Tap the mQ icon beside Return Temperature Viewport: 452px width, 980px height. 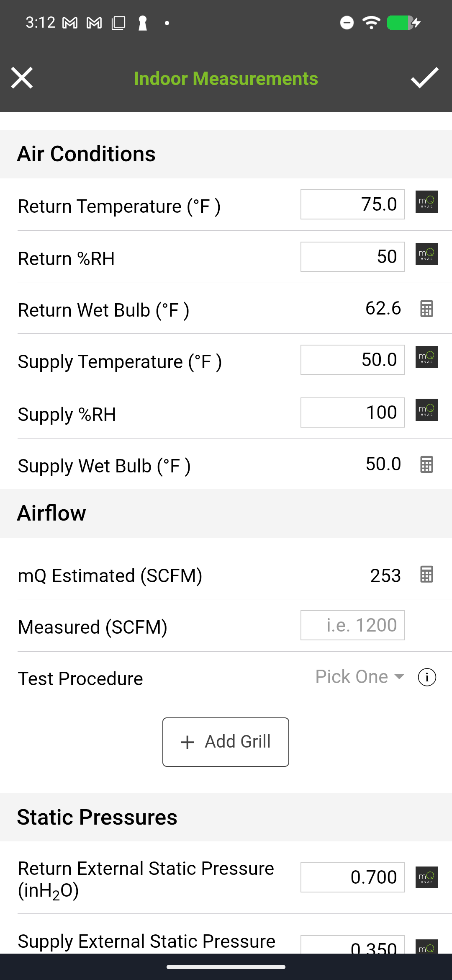[426, 202]
